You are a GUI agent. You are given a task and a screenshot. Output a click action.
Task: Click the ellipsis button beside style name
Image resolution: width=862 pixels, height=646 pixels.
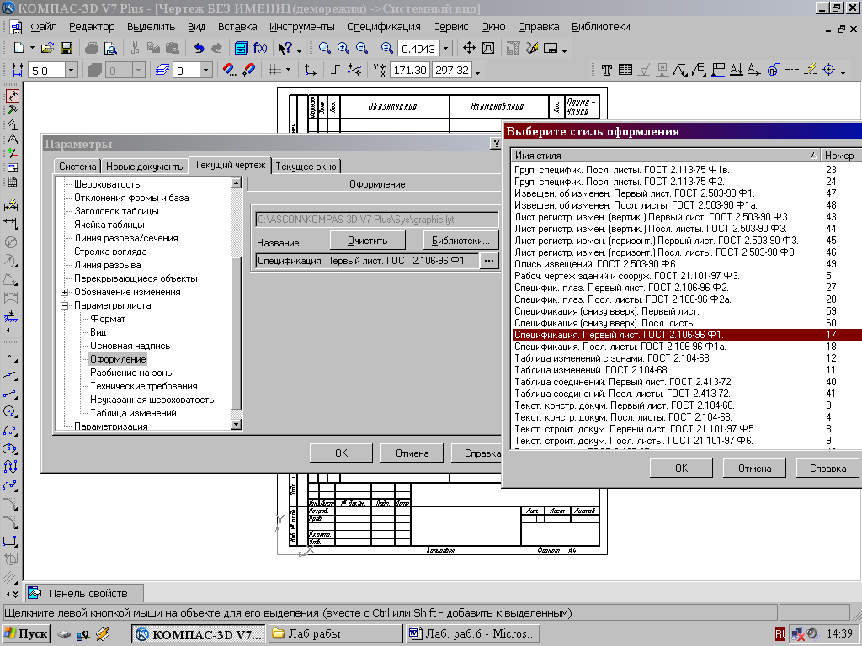tap(489, 261)
